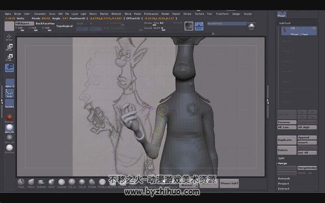Open the Document menu
This screenshot has height=203, width=325.
pyautogui.click(x=40, y=14)
